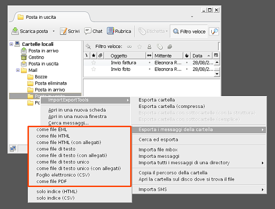Choose Esporta cartella
This screenshot has width=275, height=209.
[x=157, y=100]
